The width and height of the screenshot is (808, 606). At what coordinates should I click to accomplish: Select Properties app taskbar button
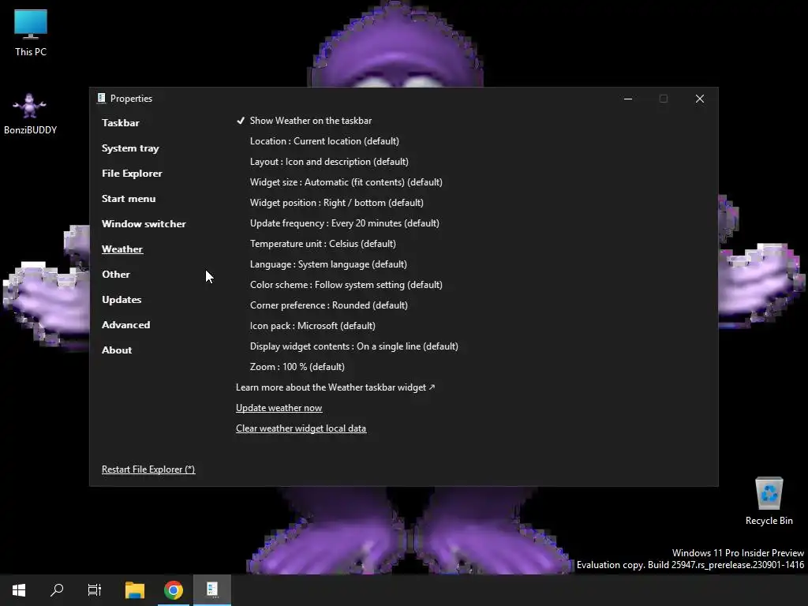point(212,589)
